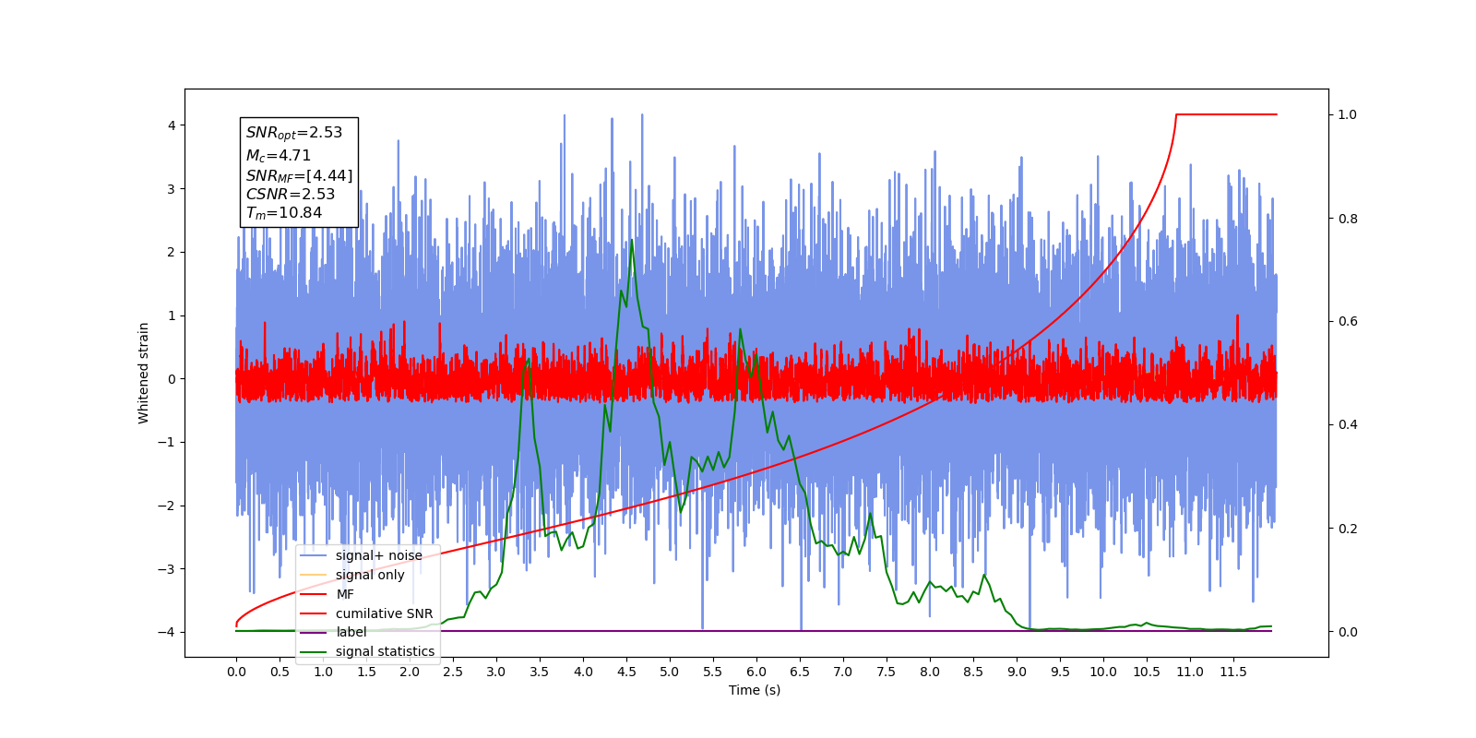Screen dimensions: 1476x738
Task: Click the x-axis tick label 7.5
Action: [x=887, y=672]
